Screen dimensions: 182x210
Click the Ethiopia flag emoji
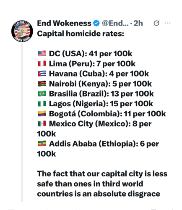point(42,144)
